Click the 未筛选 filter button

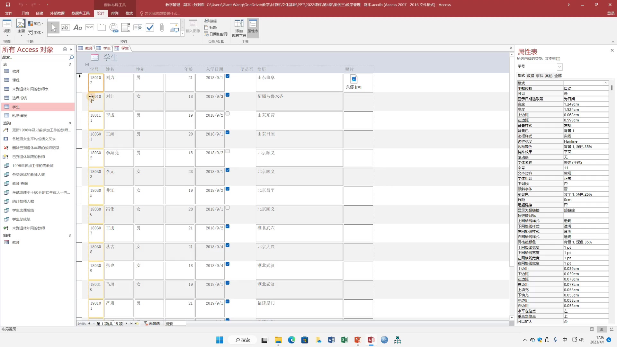point(152,324)
